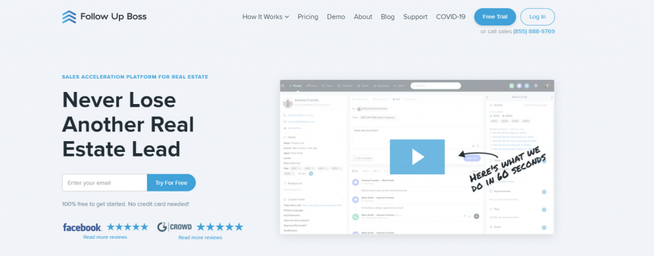
Task: Expand the How It Works menu
Action: point(265,17)
